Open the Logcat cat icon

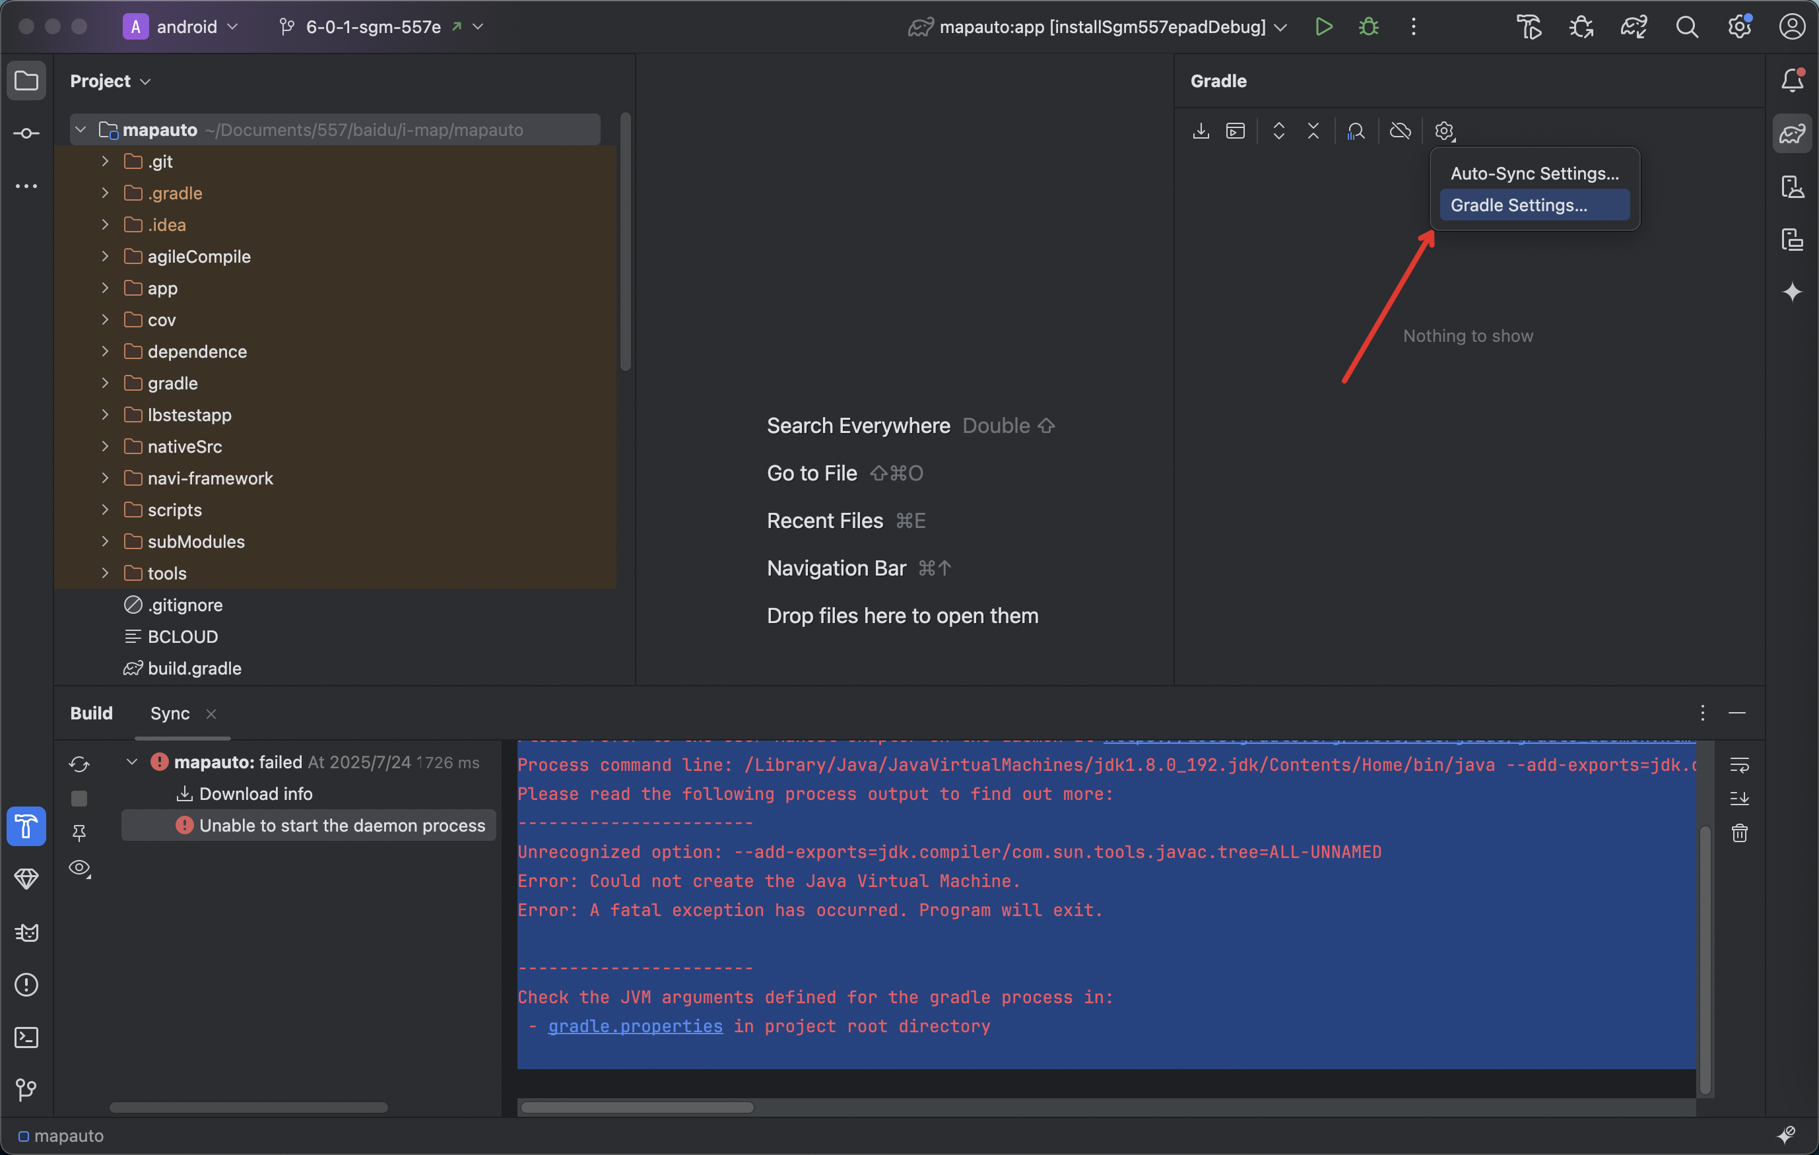(x=26, y=932)
